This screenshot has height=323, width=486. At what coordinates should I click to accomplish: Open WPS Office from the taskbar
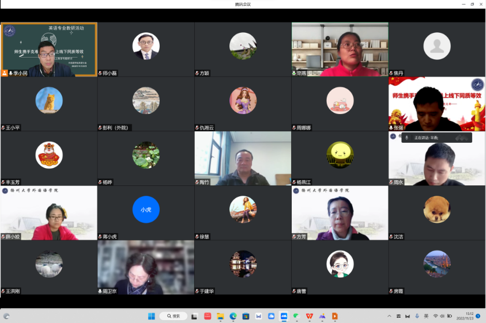309,316
